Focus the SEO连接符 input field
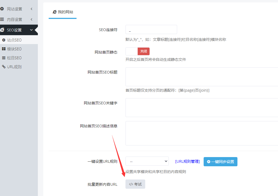This screenshot has width=278, height=196. [151, 29]
